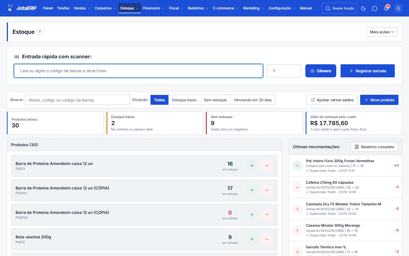Expand the Fiscal menu

[176, 8]
